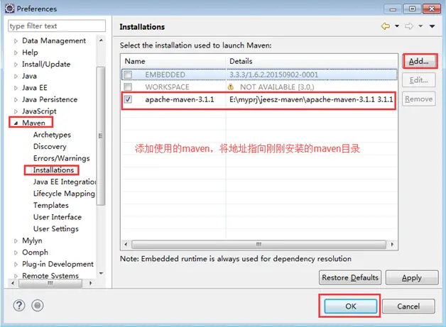Click tree scroll down arrow
Screen dimensions: 446x327
[x=101, y=273]
